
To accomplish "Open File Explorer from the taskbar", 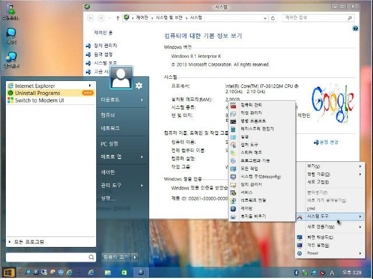I will [x=108, y=273].
